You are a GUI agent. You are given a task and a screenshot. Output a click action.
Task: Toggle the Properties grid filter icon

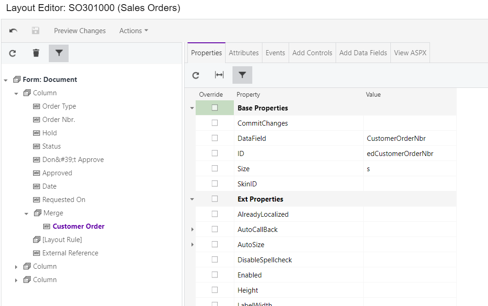point(242,75)
